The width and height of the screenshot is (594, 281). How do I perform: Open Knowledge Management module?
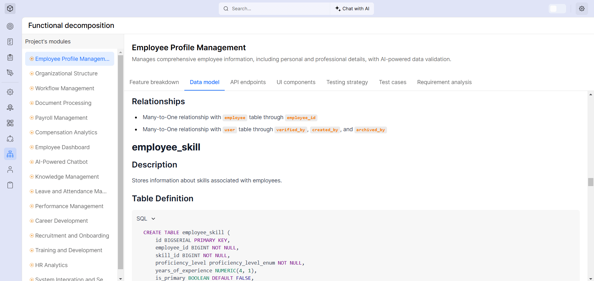70,177
